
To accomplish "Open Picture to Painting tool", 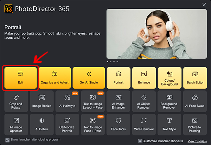I will 195,125.
